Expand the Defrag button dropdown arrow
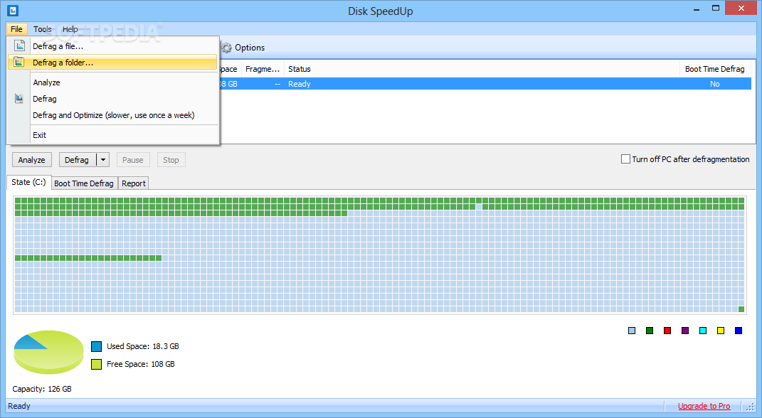 point(103,160)
